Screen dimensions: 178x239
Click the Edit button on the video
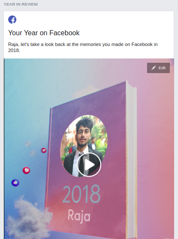tap(158, 68)
